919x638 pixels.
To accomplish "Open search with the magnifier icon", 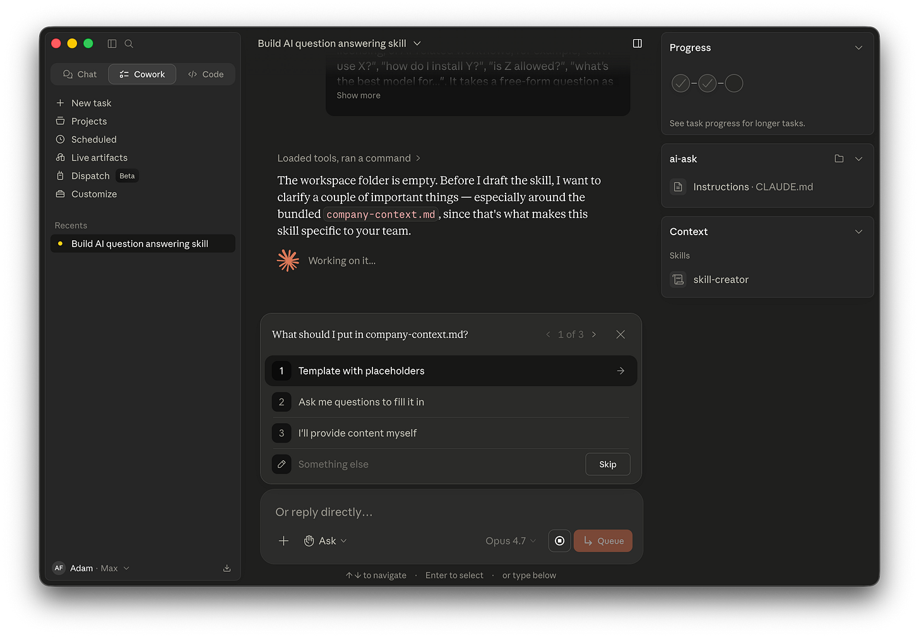I will (x=129, y=43).
